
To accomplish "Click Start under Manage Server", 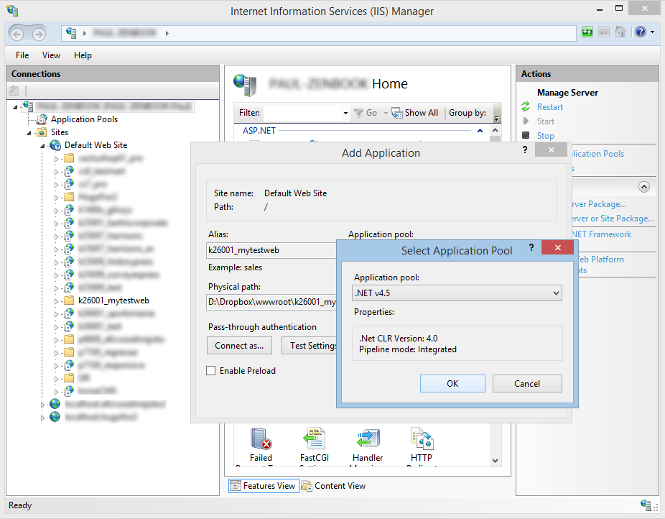I will click(x=545, y=121).
